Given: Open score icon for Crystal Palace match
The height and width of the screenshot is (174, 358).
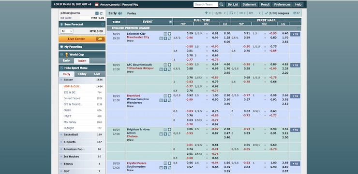Looking at the screenshot, I should coord(165,168).
